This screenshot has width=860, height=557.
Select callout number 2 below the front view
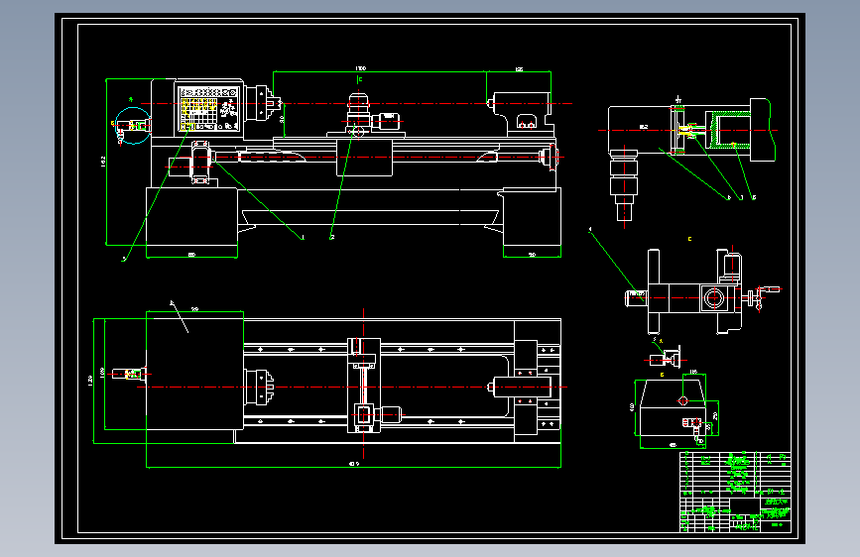(x=331, y=238)
